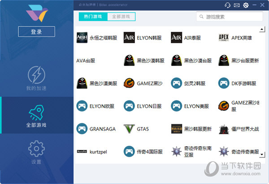
Task: Click the APEX英雄 game icon
Action: (x=224, y=38)
